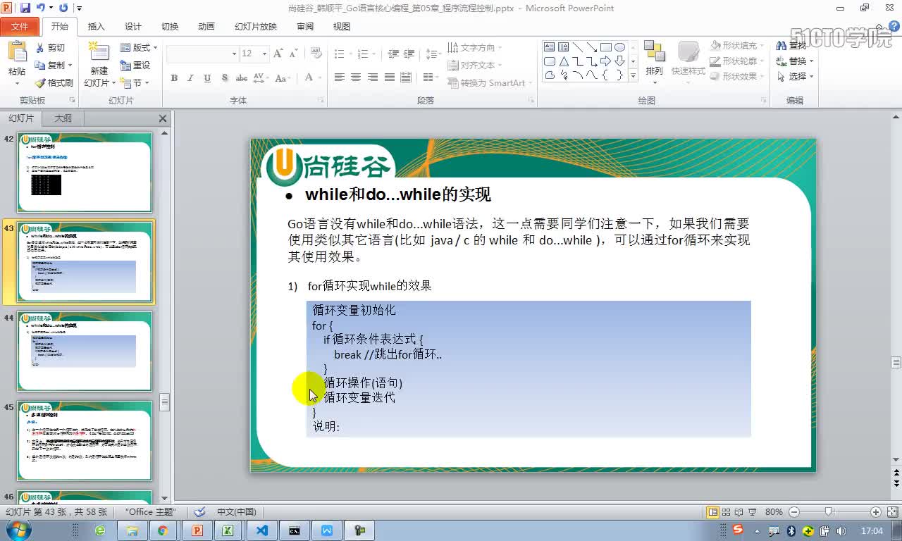Click the 80% zoom level button
Viewport: 902px width, 541px height.
774,512
